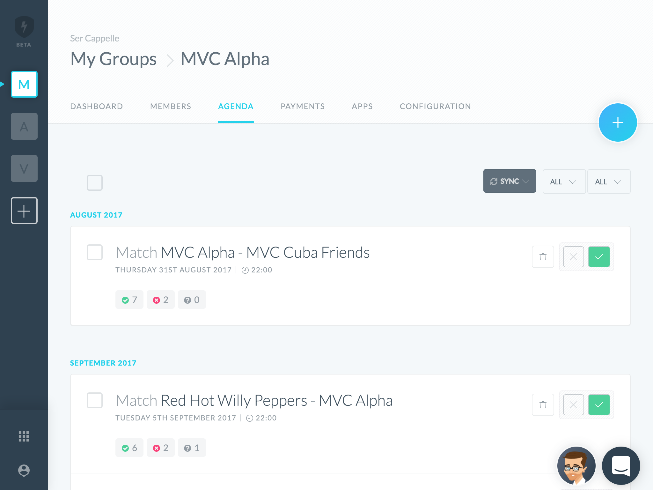This screenshot has width=653, height=490.
Task: Expand the SYNC dropdown
Action: 510,181
